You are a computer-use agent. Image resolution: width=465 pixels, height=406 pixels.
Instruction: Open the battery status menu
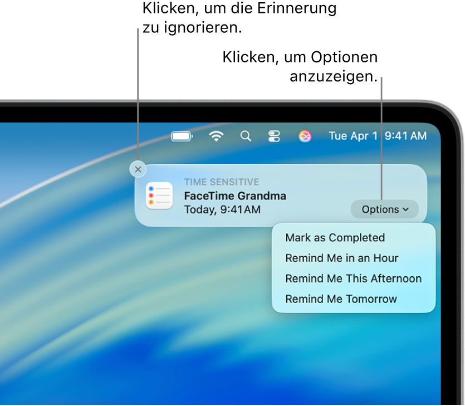[182, 136]
